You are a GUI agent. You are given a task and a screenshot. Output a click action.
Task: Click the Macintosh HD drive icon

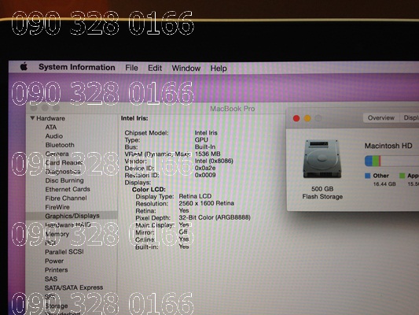click(x=322, y=159)
